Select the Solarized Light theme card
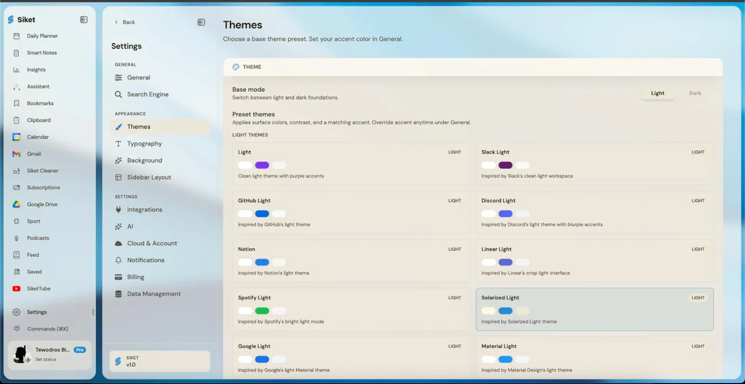The height and width of the screenshot is (384, 745). pos(595,310)
